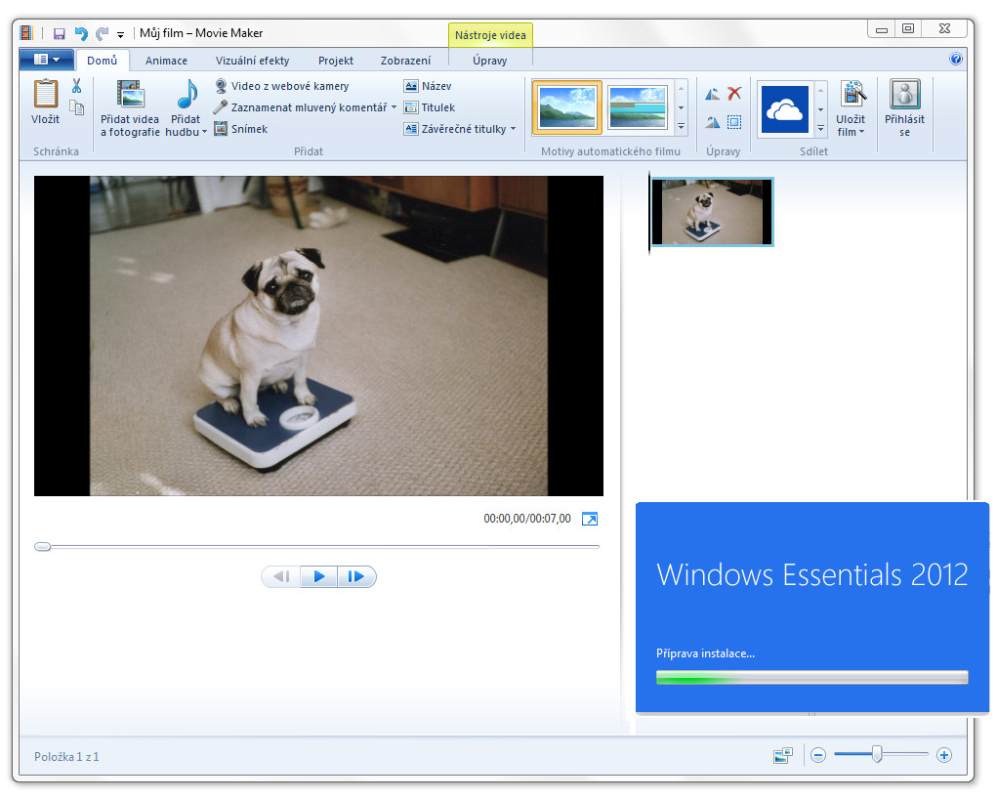Click the next frame button
This screenshot has width=997, height=799.
click(x=356, y=577)
